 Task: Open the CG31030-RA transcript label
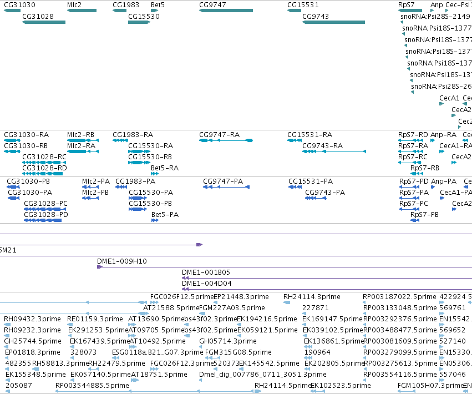pyautogui.click(x=27, y=135)
